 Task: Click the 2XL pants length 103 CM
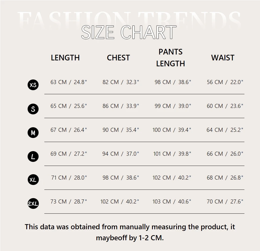(162, 202)
